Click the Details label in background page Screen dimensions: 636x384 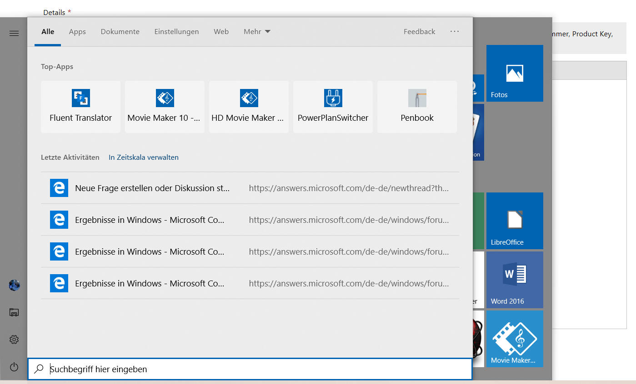(x=54, y=12)
